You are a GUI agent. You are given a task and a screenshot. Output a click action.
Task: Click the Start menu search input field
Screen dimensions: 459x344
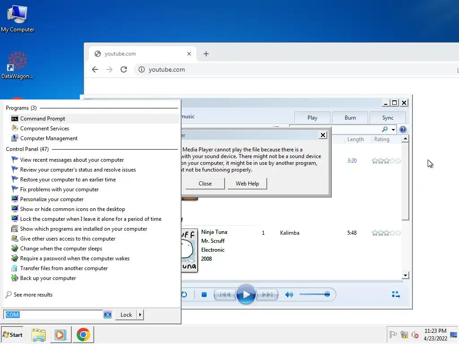point(53,315)
